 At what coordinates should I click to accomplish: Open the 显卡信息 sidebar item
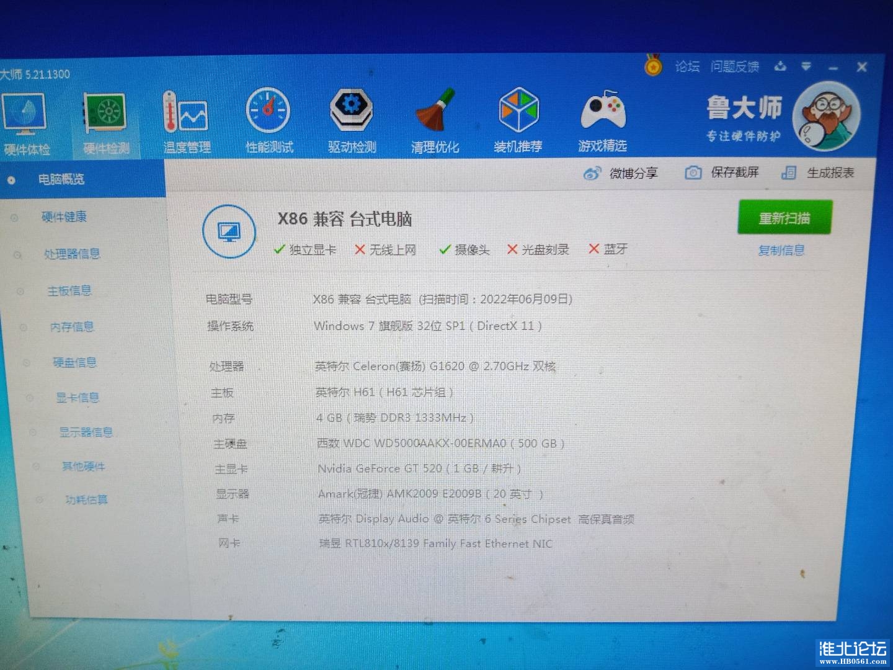pyautogui.click(x=77, y=397)
